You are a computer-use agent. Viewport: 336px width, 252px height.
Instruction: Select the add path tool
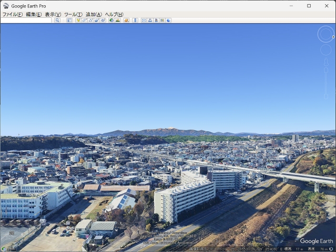pyautogui.click(x=90, y=20)
